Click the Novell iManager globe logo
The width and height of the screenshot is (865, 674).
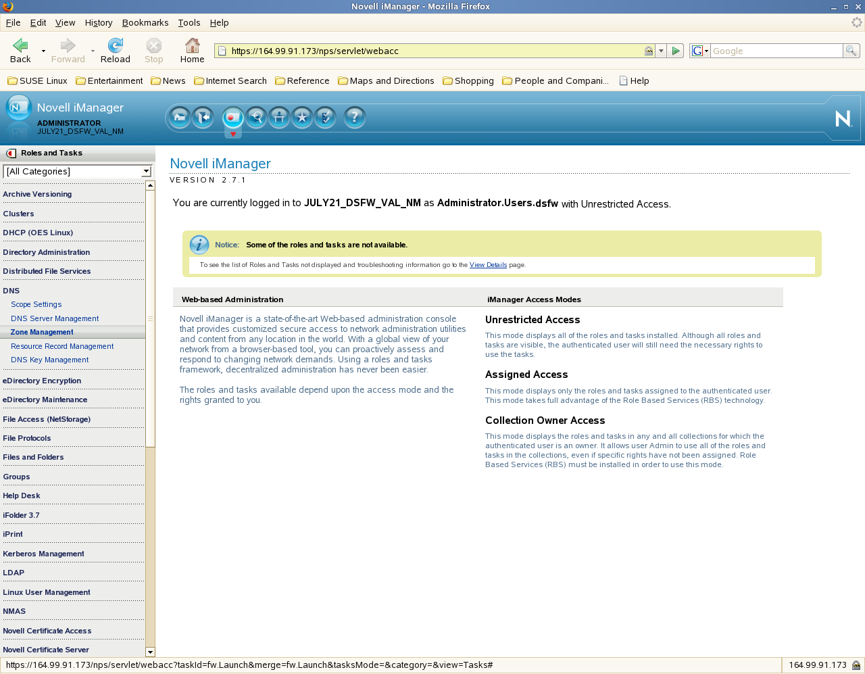coord(18,108)
